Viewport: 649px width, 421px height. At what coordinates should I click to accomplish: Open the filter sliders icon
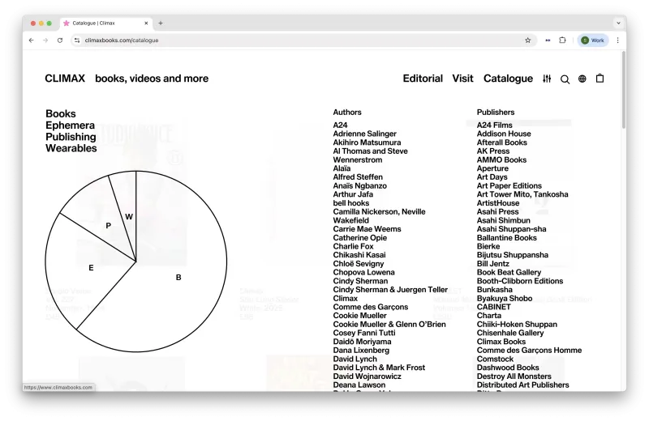[x=547, y=79]
